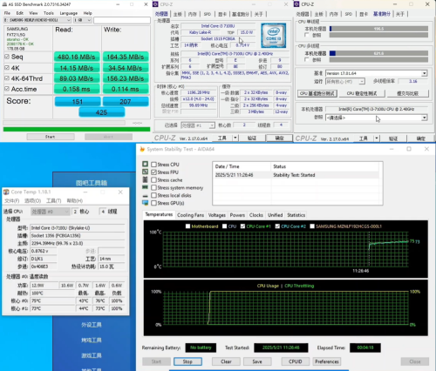This screenshot has height=371, width=436.
Task: Click the Stop button in AIDA64
Action: (187, 361)
